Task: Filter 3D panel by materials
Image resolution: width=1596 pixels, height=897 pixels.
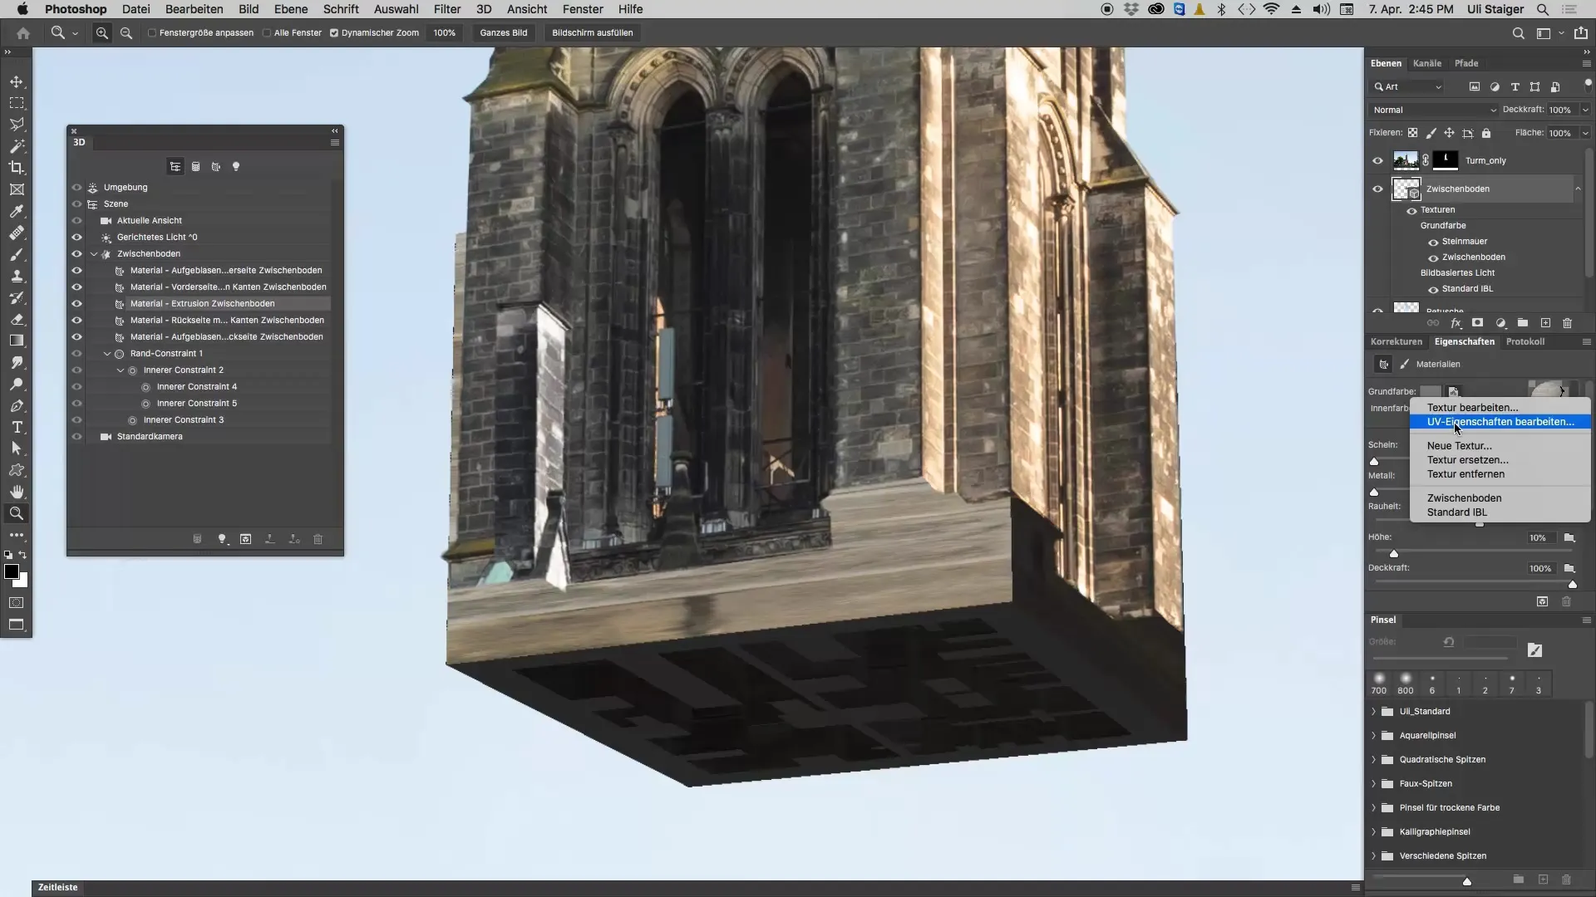Action: point(216,167)
